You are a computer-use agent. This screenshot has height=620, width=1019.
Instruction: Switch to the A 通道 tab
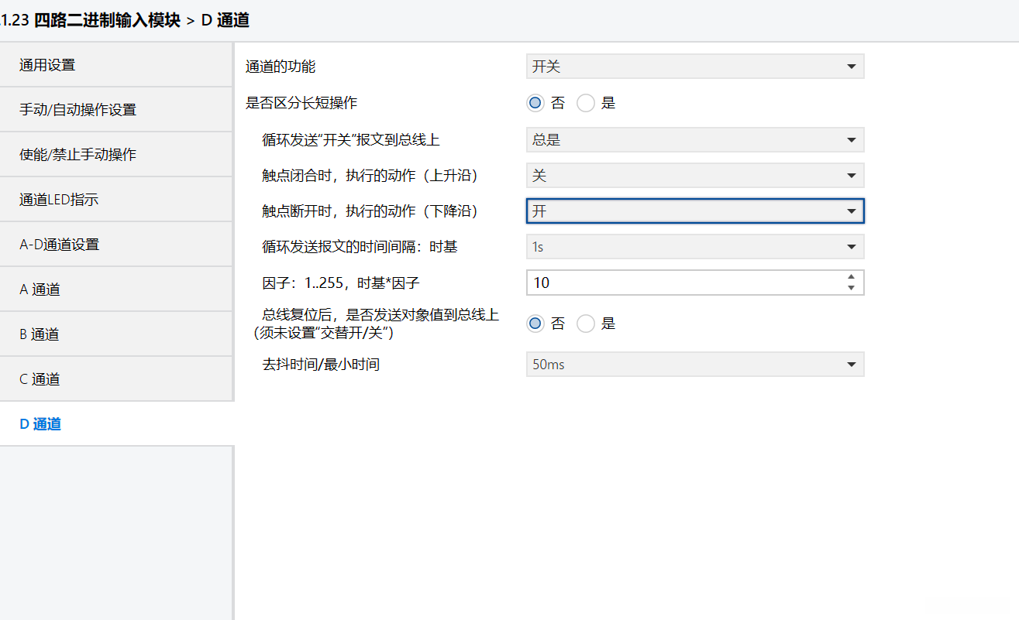click(116, 289)
